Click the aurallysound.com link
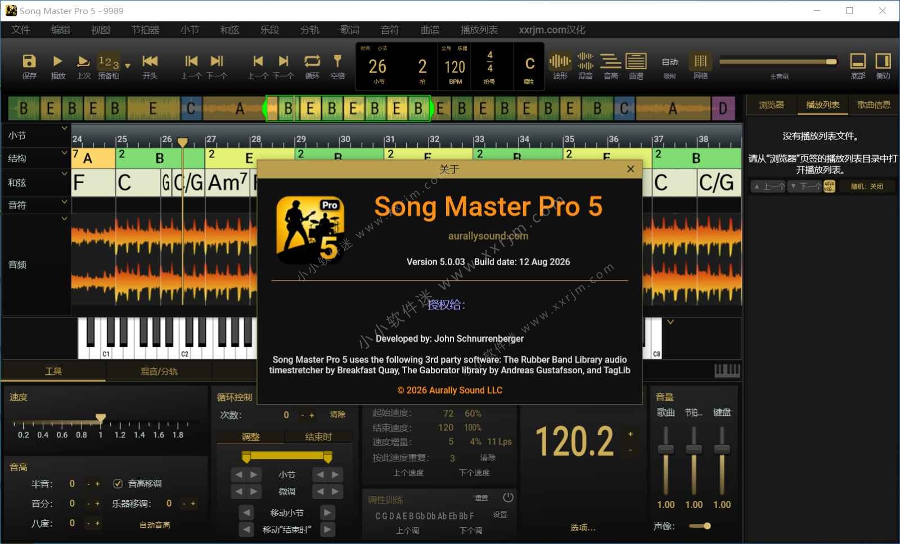This screenshot has height=544, width=900. pos(488,236)
